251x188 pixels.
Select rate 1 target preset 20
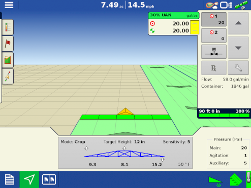click(x=214, y=19)
